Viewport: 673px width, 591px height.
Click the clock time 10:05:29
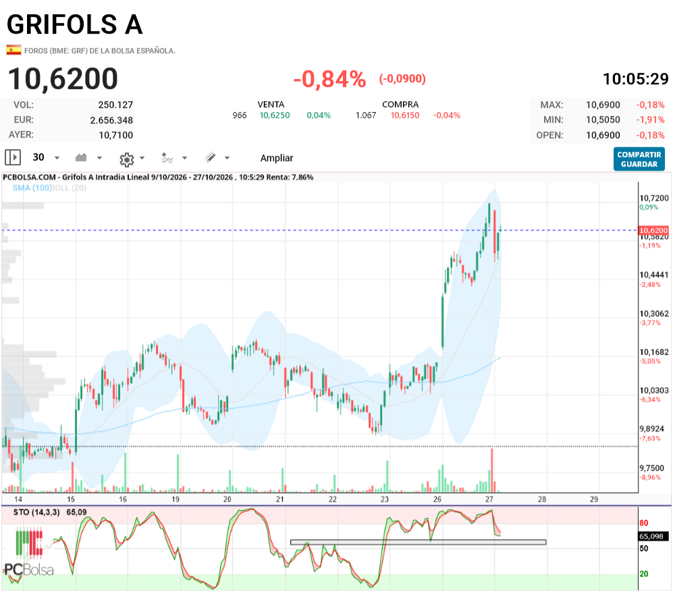(x=636, y=79)
